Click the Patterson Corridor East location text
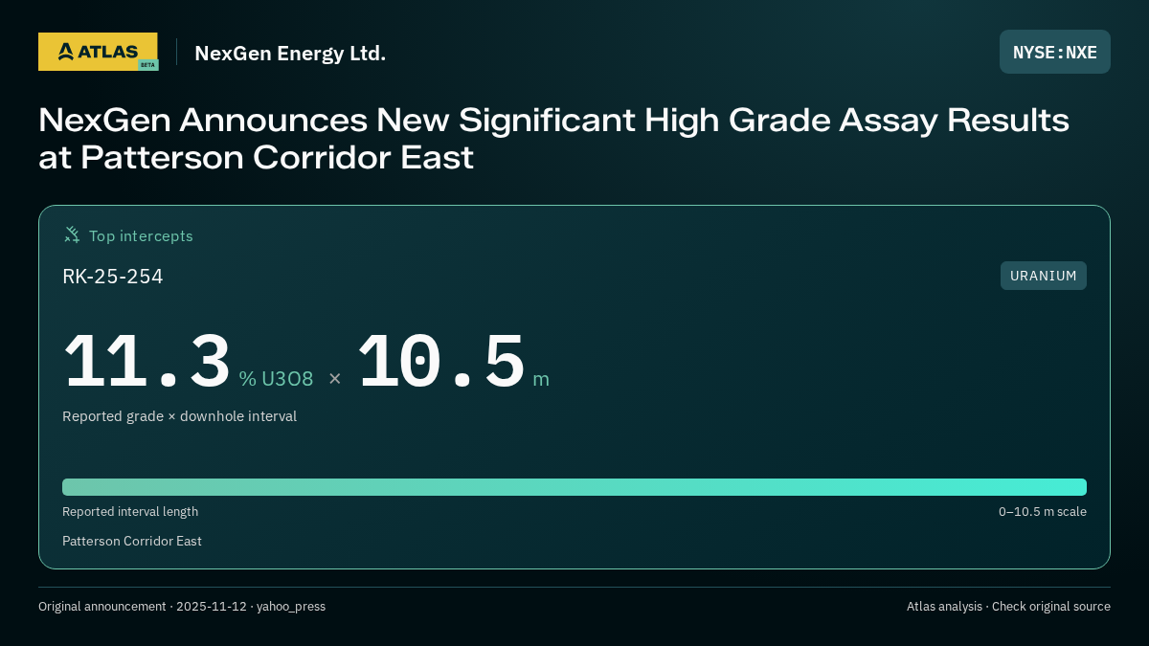The width and height of the screenshot is (1149, 646). tap(132, 541)
